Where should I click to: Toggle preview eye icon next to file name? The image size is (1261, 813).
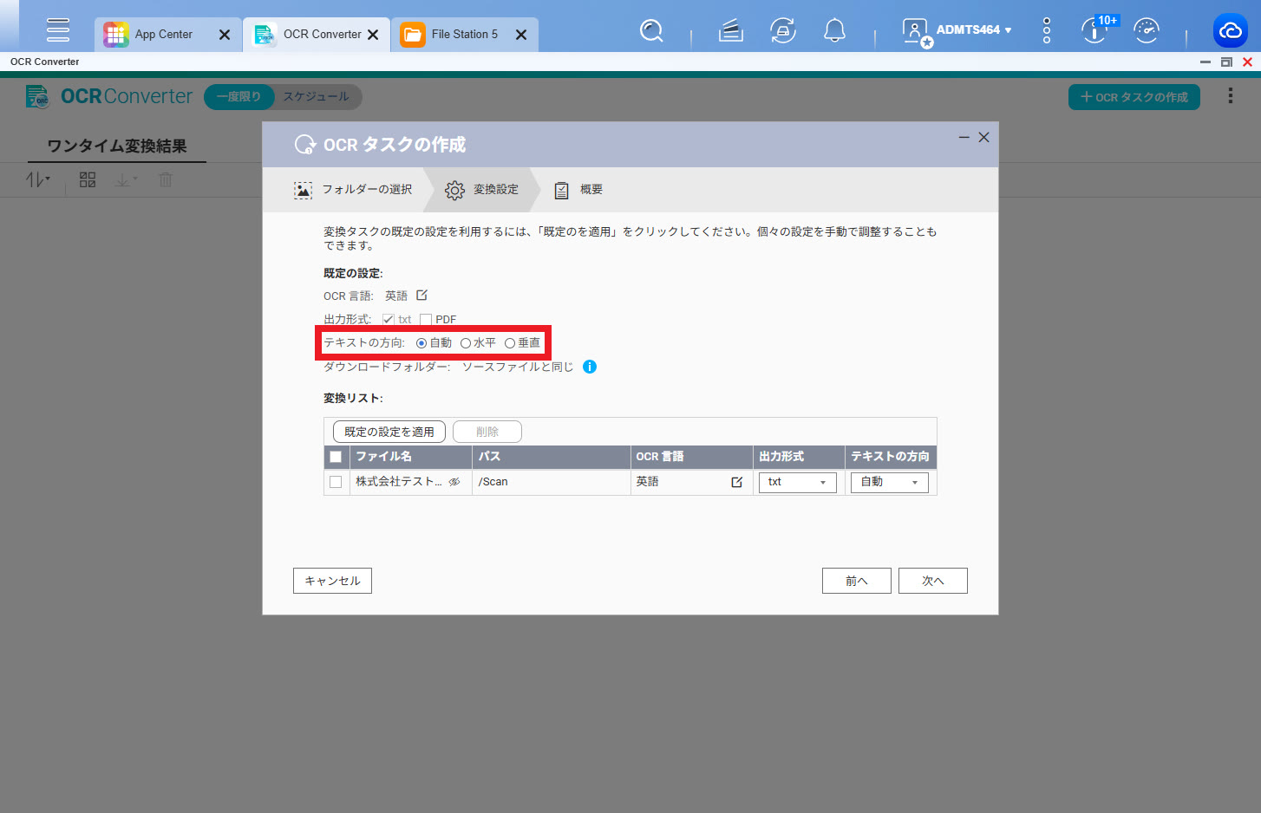point(454,482)
